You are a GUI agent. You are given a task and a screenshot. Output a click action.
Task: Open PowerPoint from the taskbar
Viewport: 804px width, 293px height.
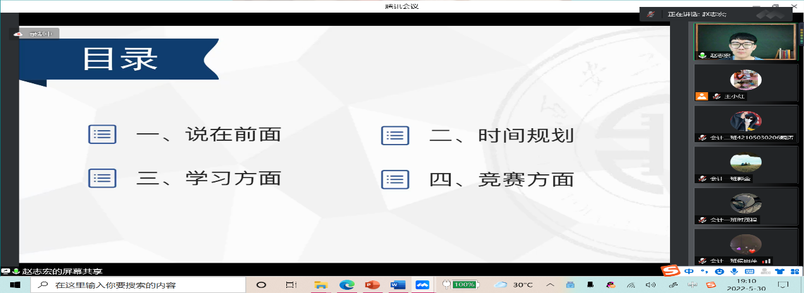pos(372,285)
